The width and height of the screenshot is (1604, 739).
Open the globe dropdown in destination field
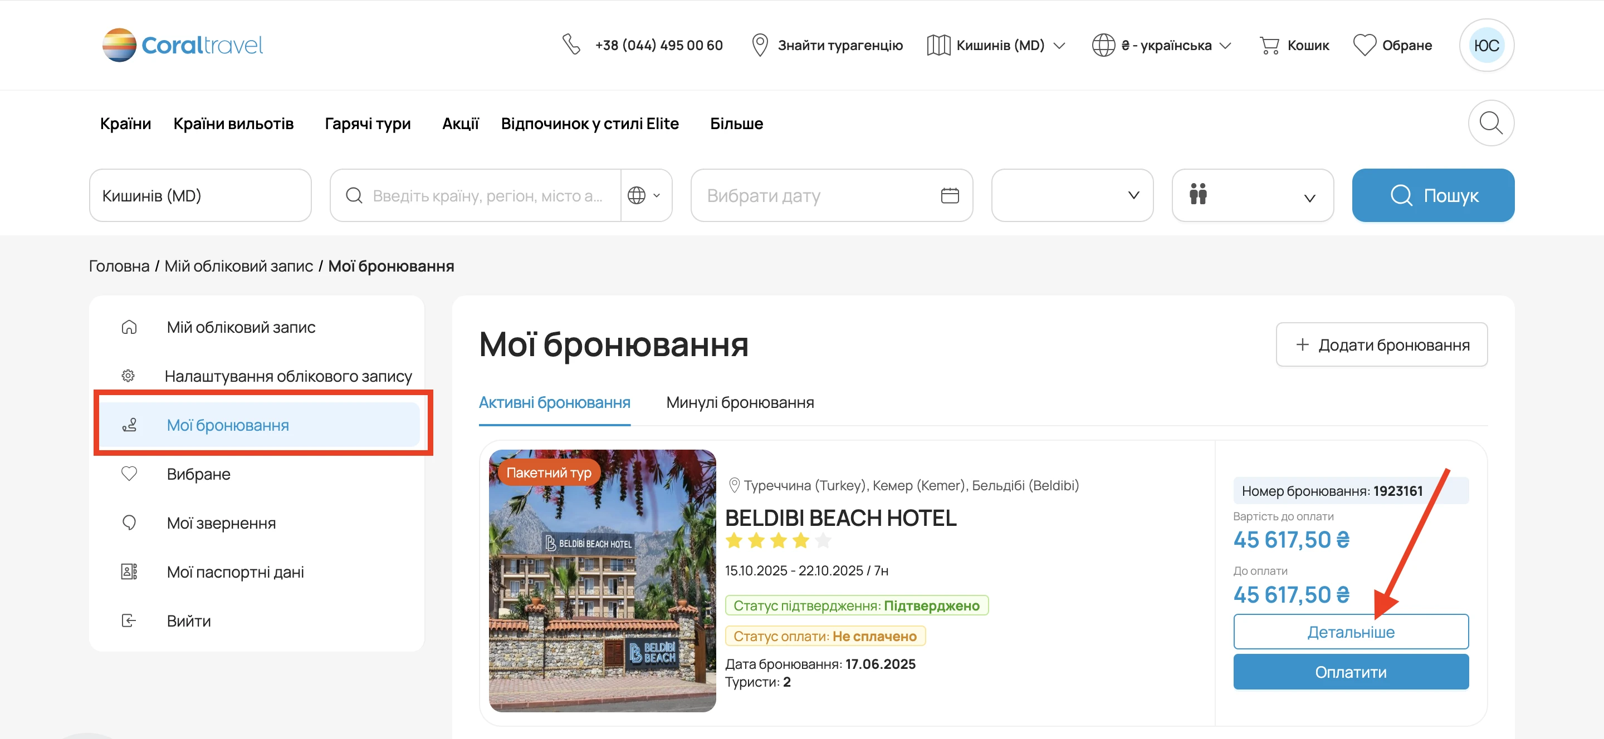(x=645, y=195)
